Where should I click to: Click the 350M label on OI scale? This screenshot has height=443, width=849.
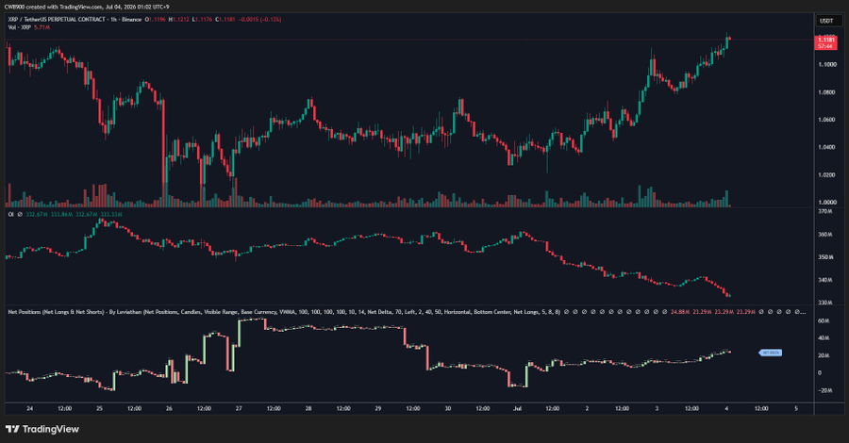click(825, 257)
